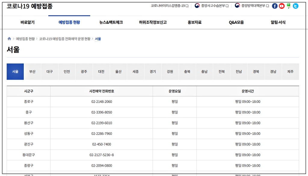Click phone number 02-2148-2060
The image size is (308, 176).
click(102, 102)
